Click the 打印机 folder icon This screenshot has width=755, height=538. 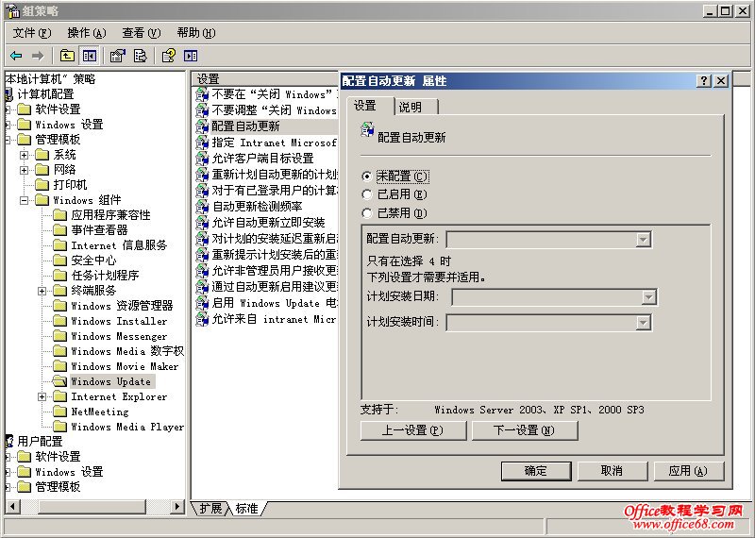coord(42,184)
